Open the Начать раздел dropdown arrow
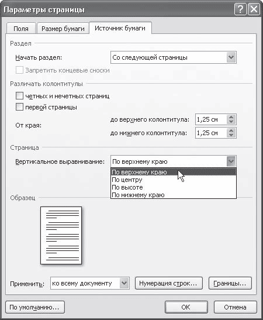This screenshot has height=320, width=263. coord(231,57)
